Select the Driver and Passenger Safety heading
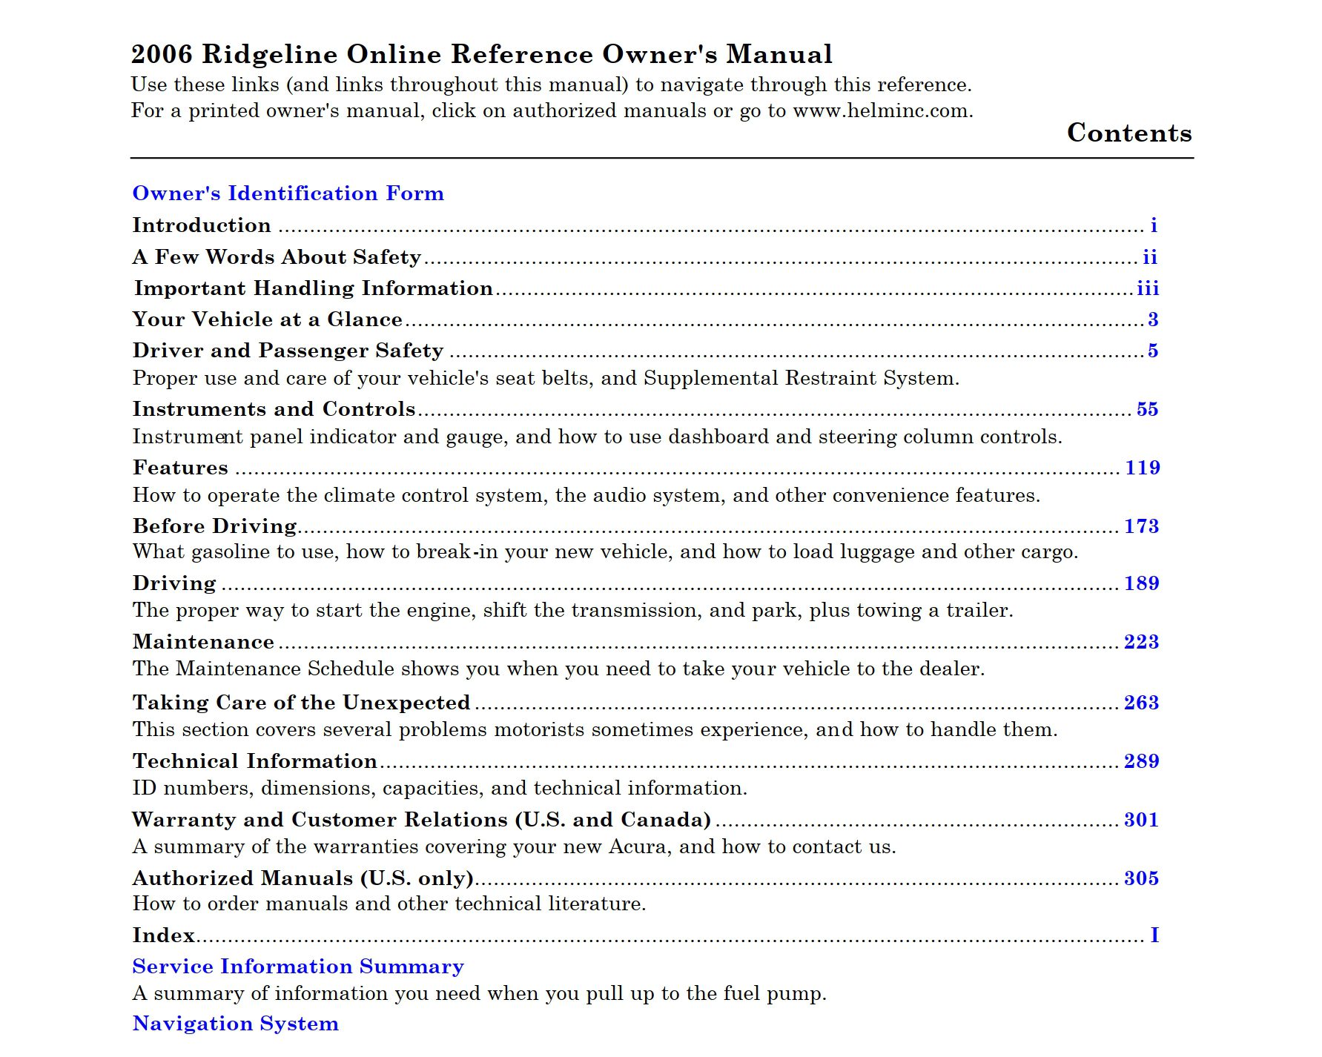The image size is (1322, 1057). click(288, 351)
